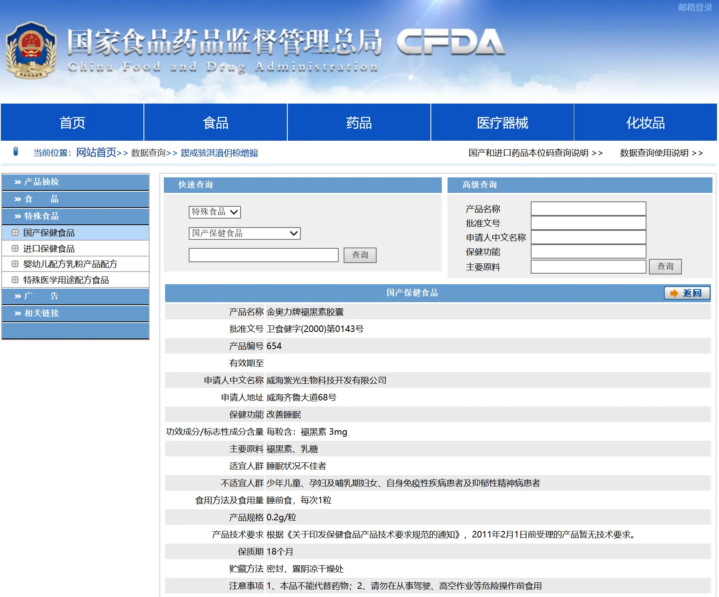Open the 药品 navigation tab
Viewport: 719px width, 597px height.
pos(359,122)
